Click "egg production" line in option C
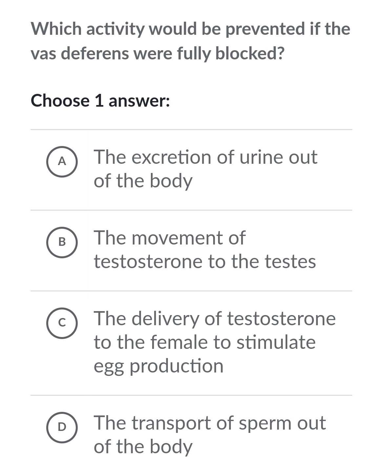 click(x=159, y=367)
